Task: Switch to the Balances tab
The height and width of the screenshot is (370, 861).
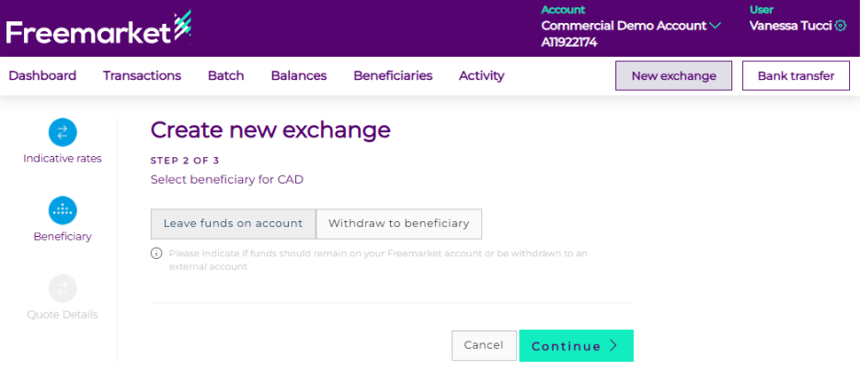Action: pyautogui.click(x=298, y=75)
